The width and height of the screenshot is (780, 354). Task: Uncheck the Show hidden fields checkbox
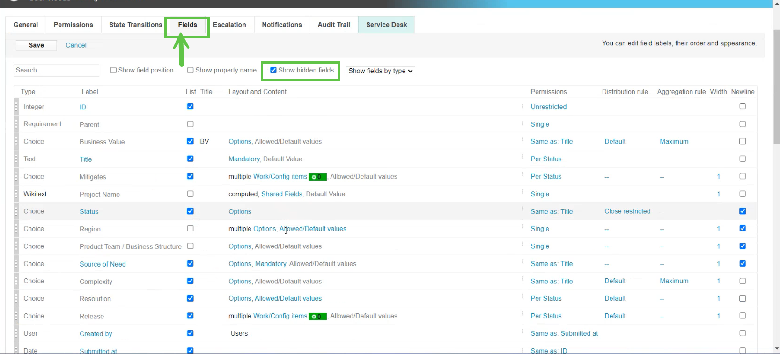273,70
